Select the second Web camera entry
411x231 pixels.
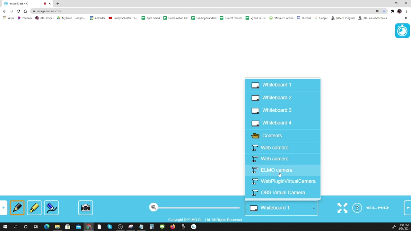(283, 159)
